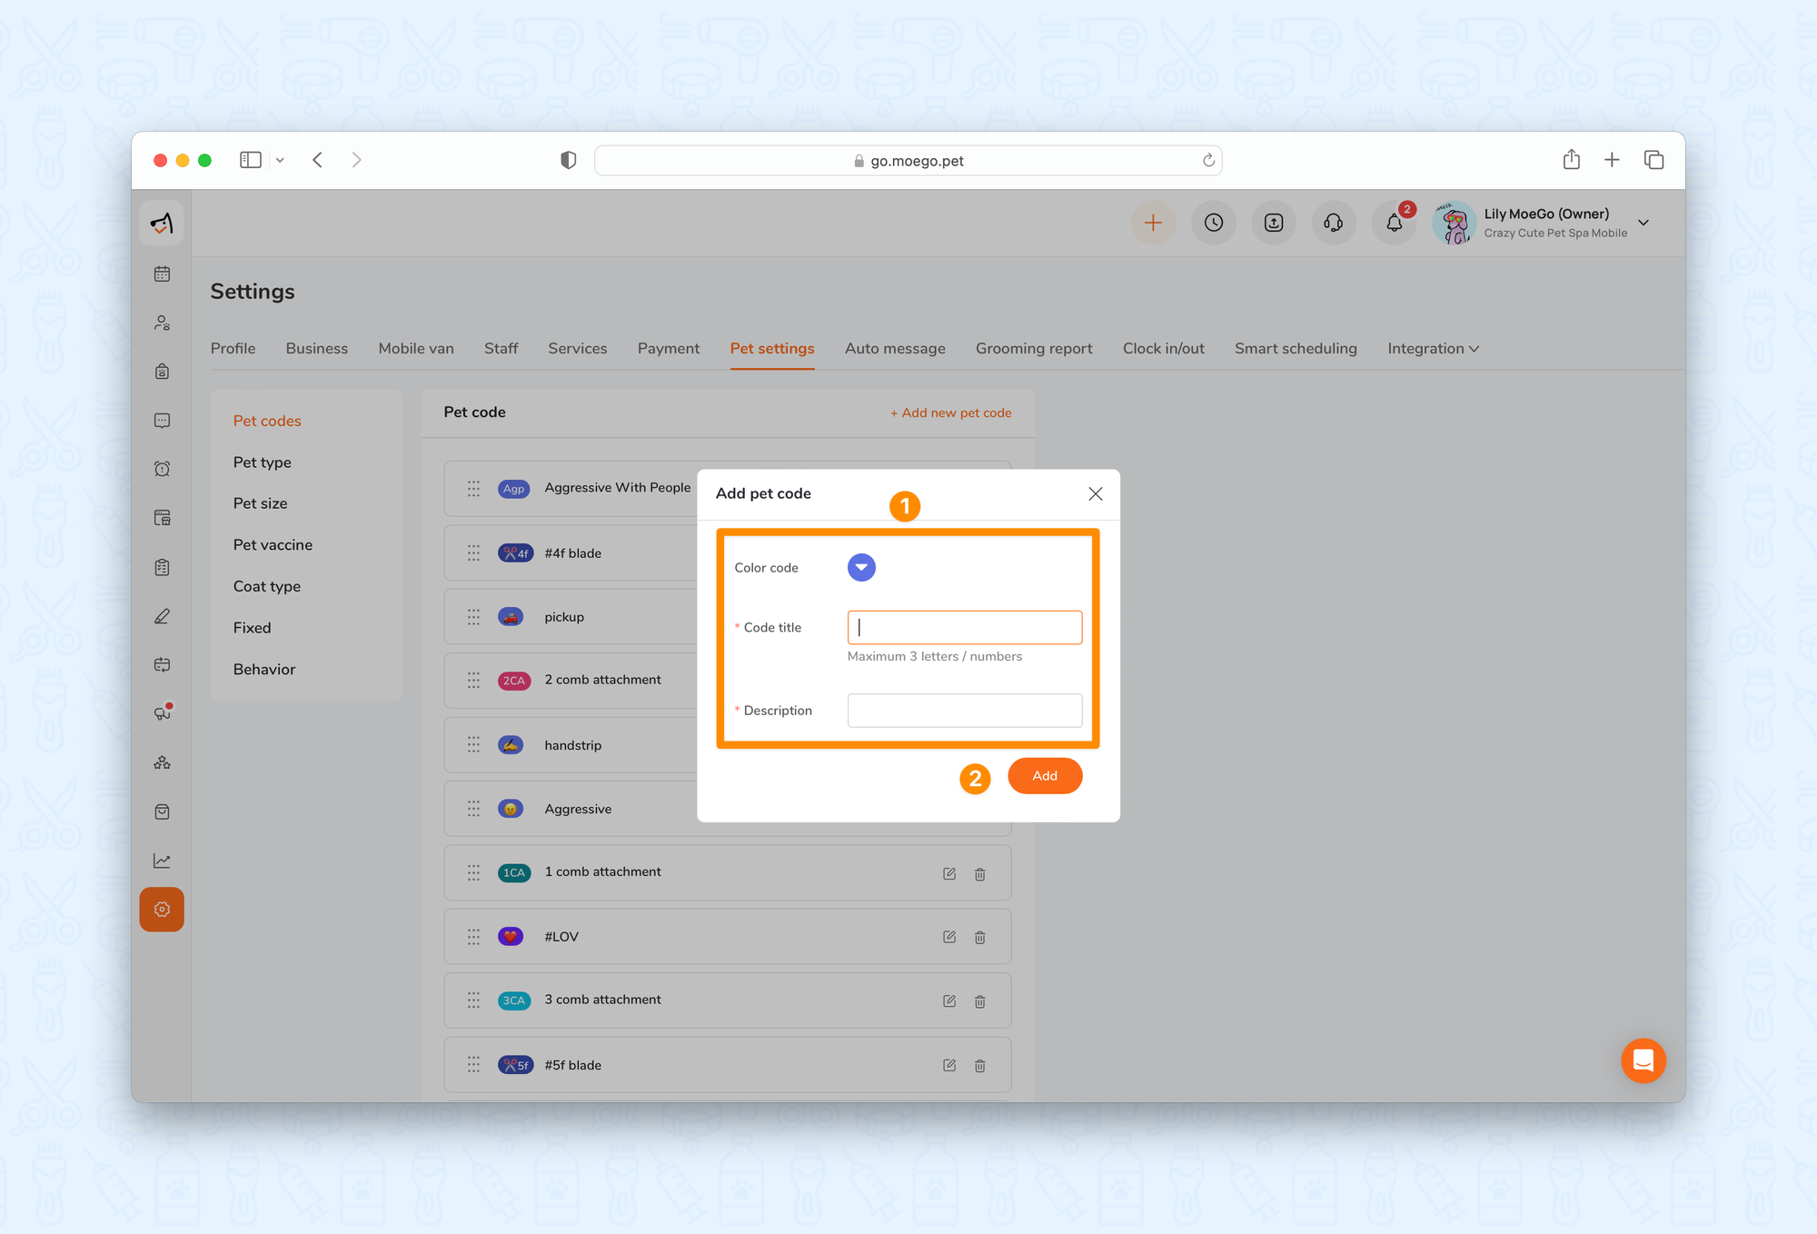1817x1234 pixels.
Task: Open the chat support bubble
Action: click(1643, 1060)
